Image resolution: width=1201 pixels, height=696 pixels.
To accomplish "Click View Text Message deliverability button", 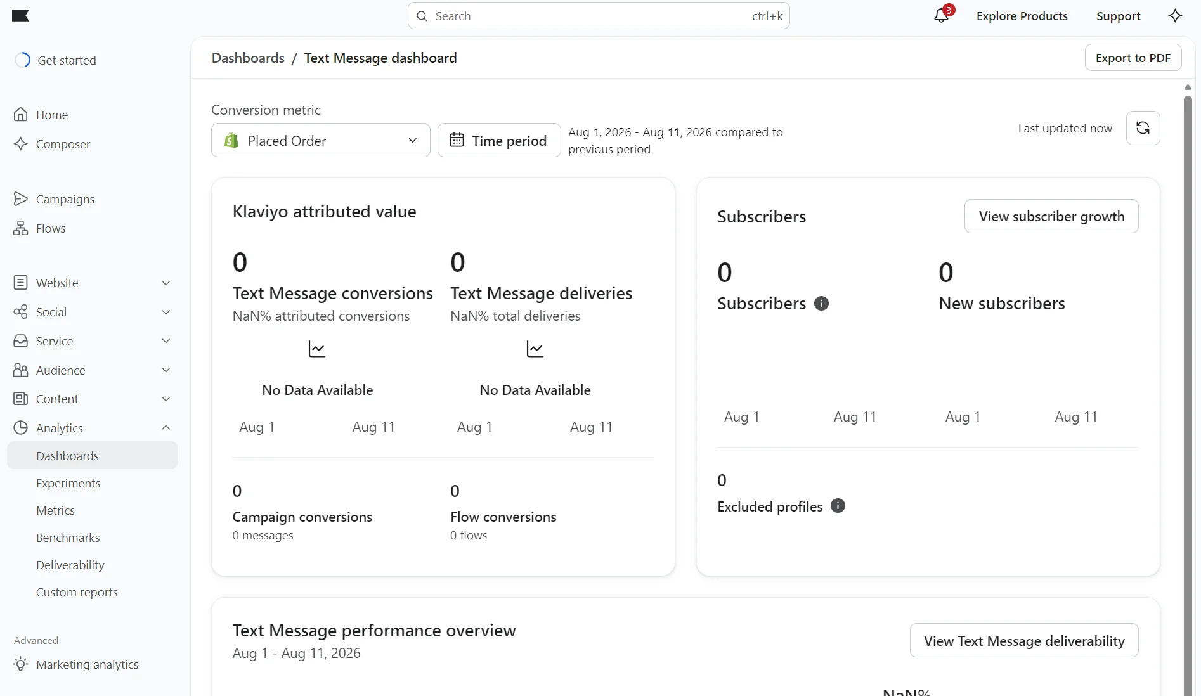I will (x=1024, y=641).
